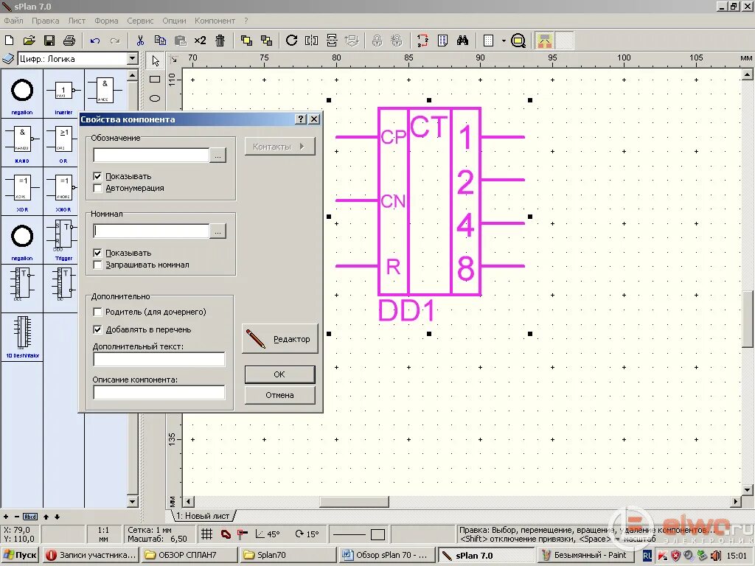Cancel dialog with Отмена button

tap(279, 395)
